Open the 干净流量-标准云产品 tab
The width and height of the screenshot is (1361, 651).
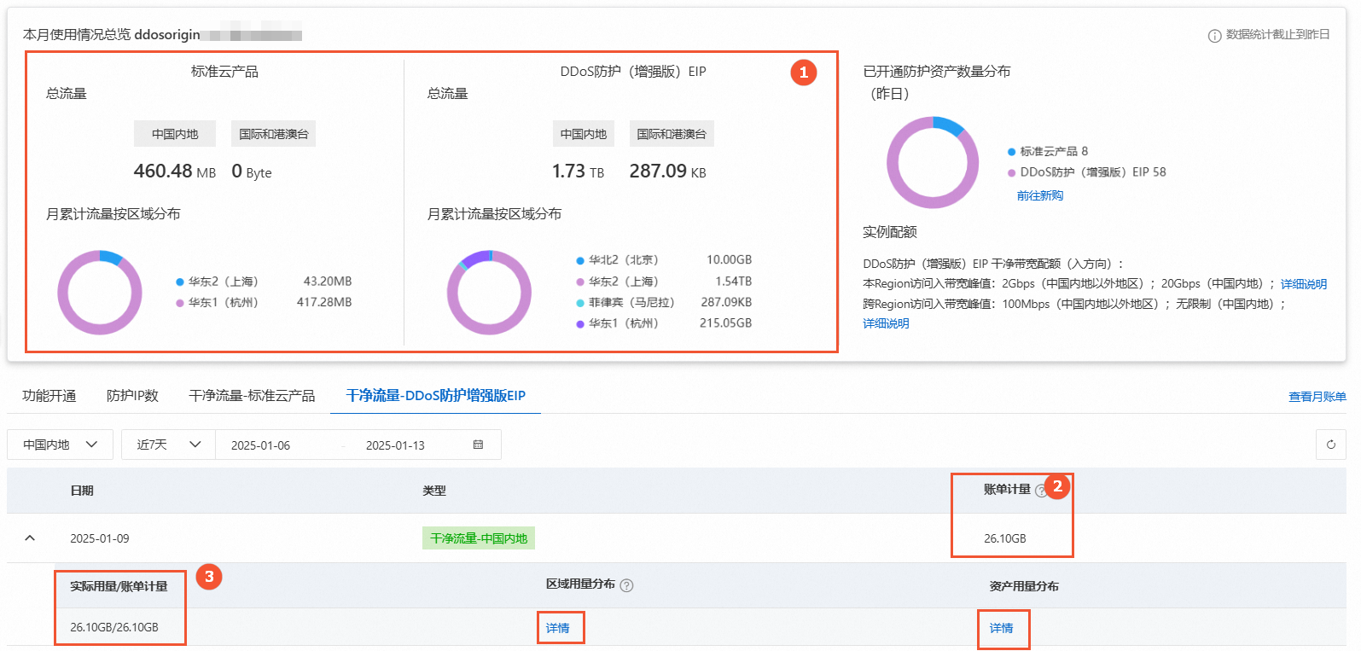coord(252,396)
